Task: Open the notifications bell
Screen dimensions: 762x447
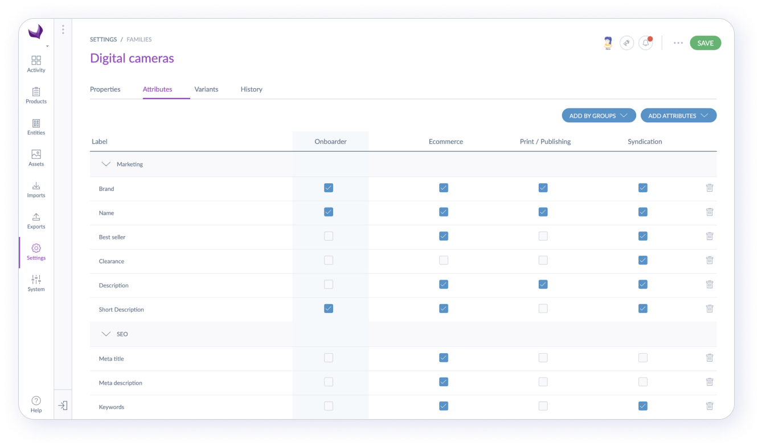Action: point(645,42)
